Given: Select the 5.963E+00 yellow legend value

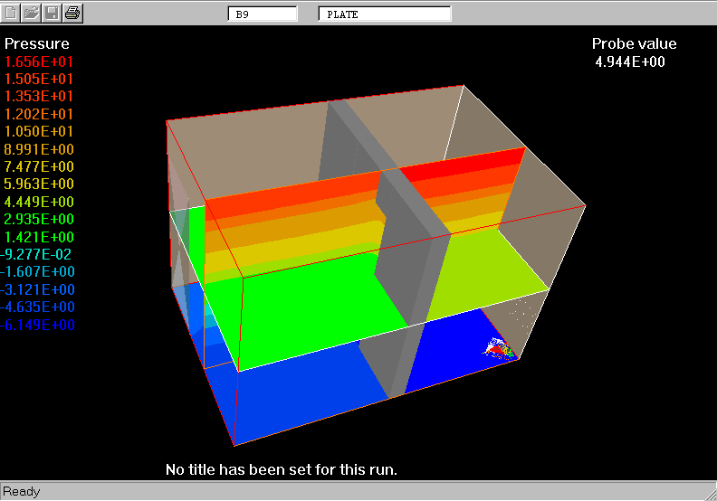Looking at the screenshot, I should tap(40, 184).
